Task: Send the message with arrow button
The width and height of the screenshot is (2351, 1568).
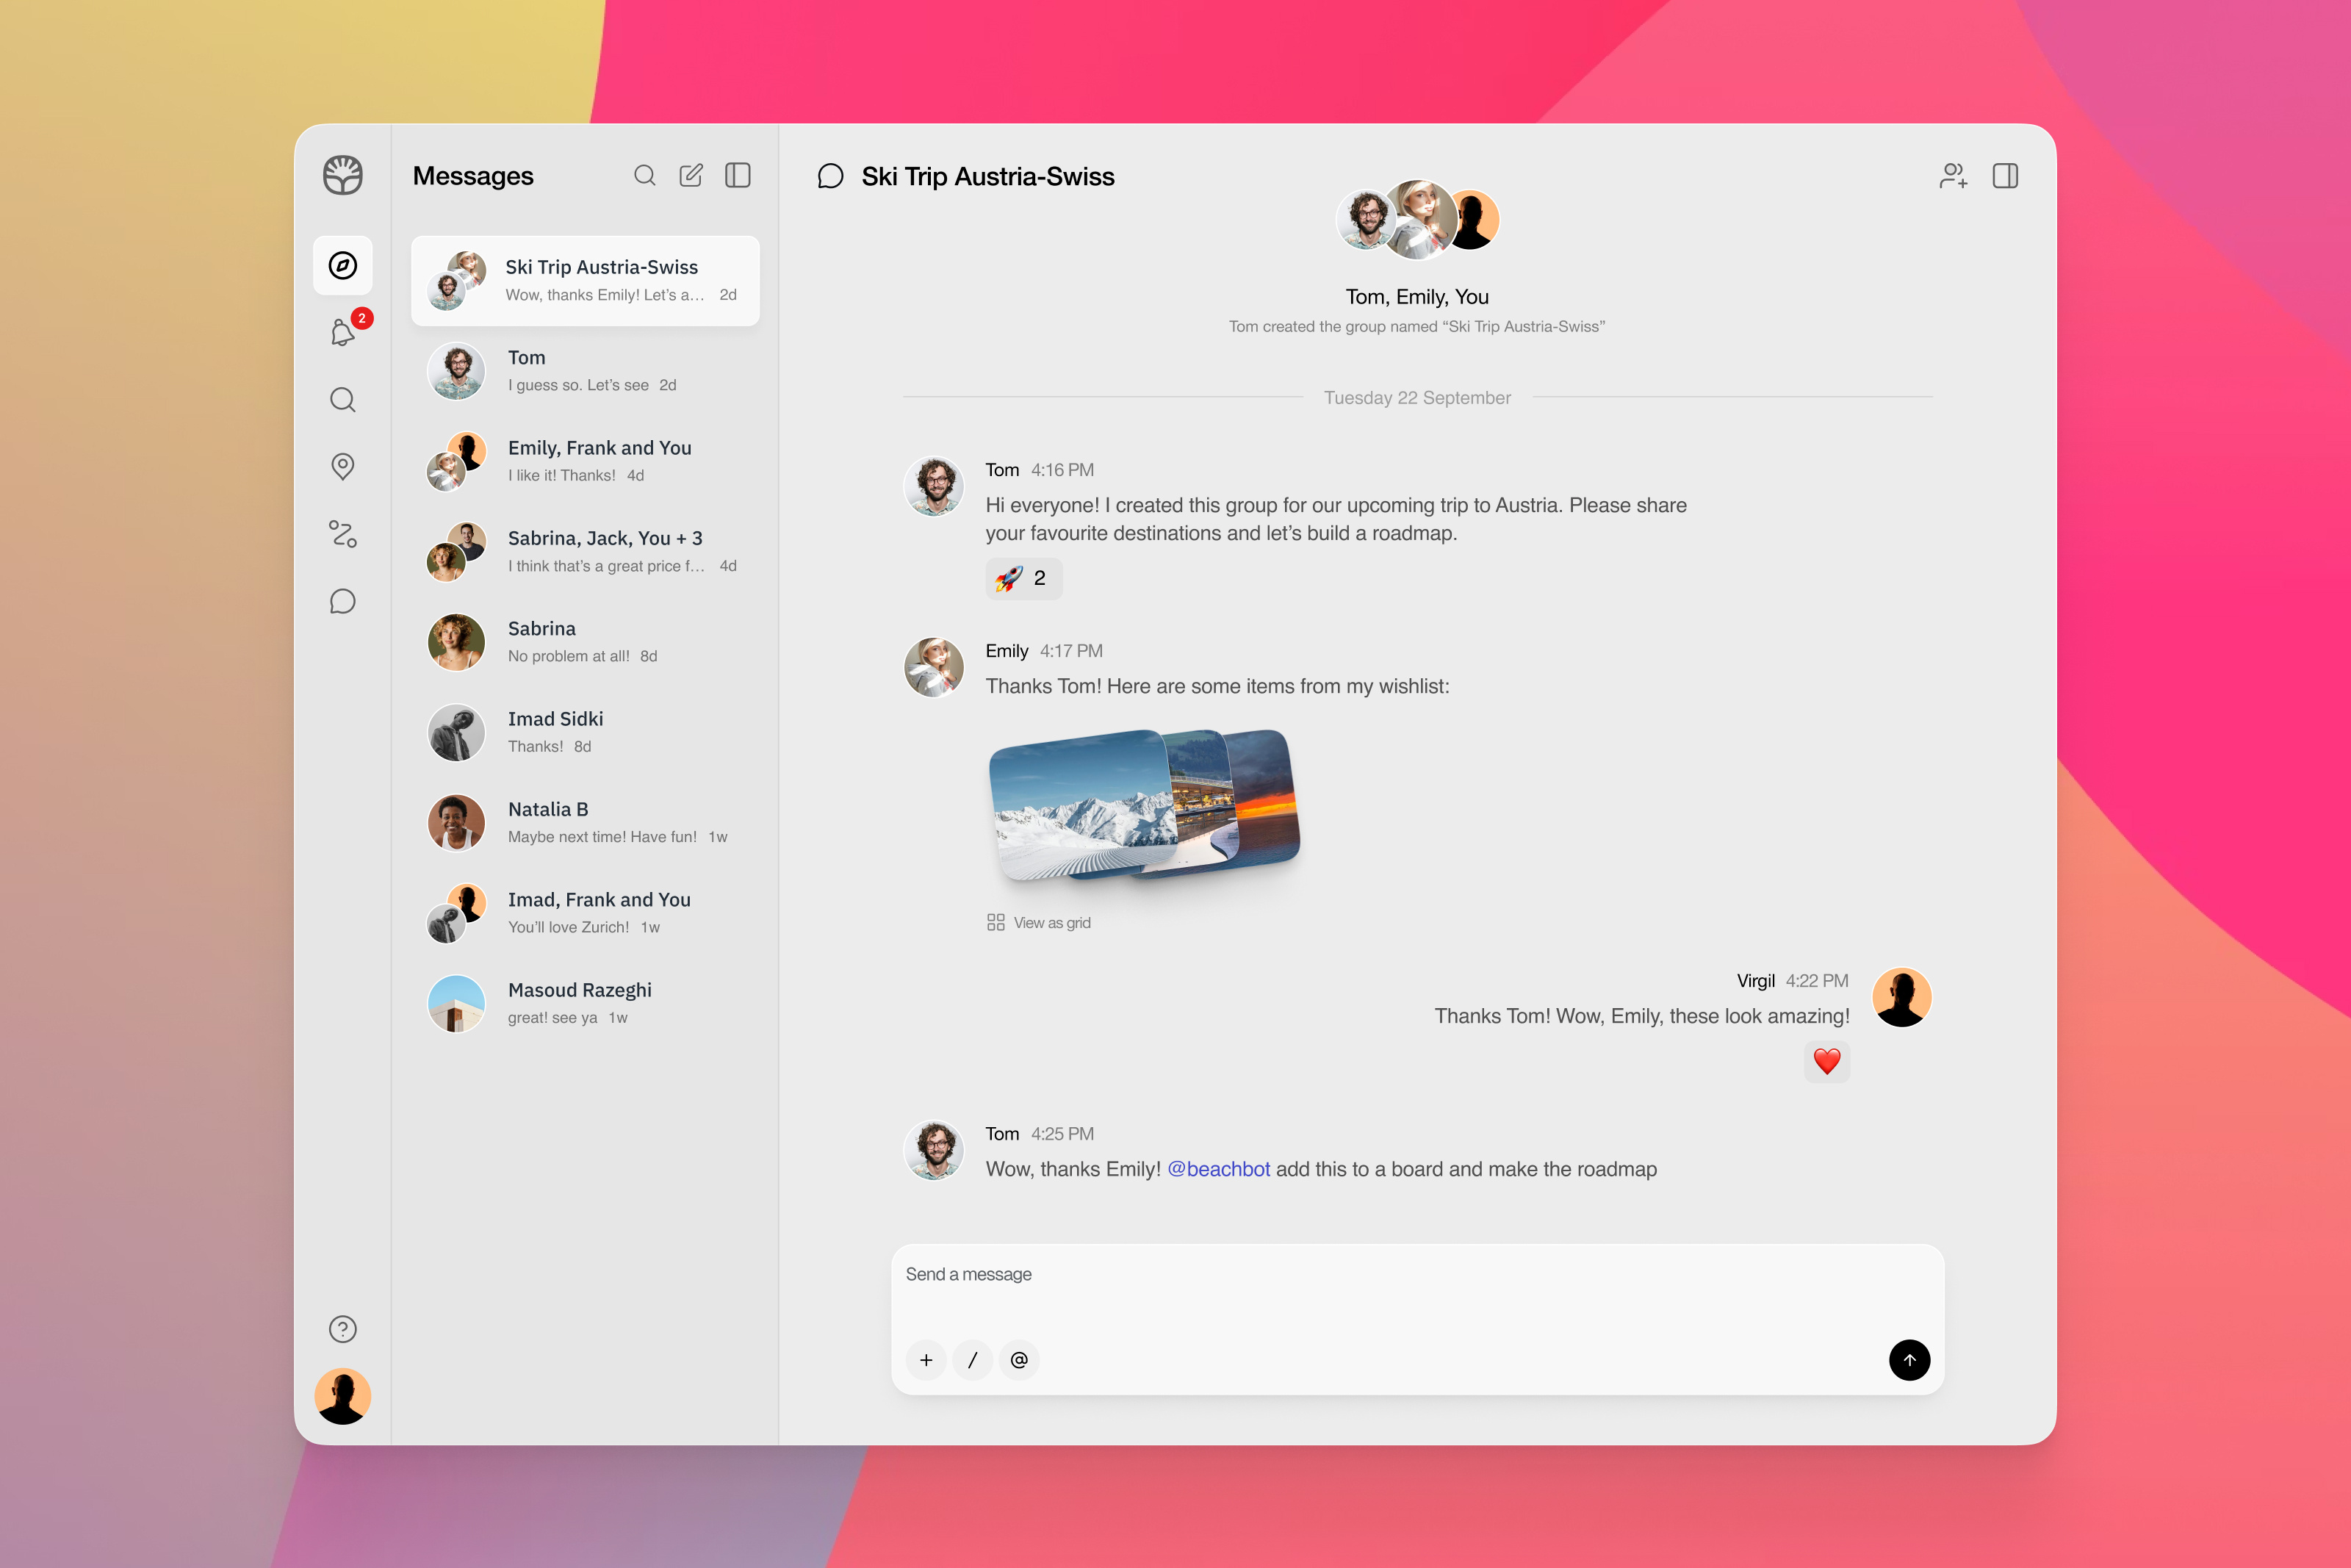Action: (x=1909, y=1360)
